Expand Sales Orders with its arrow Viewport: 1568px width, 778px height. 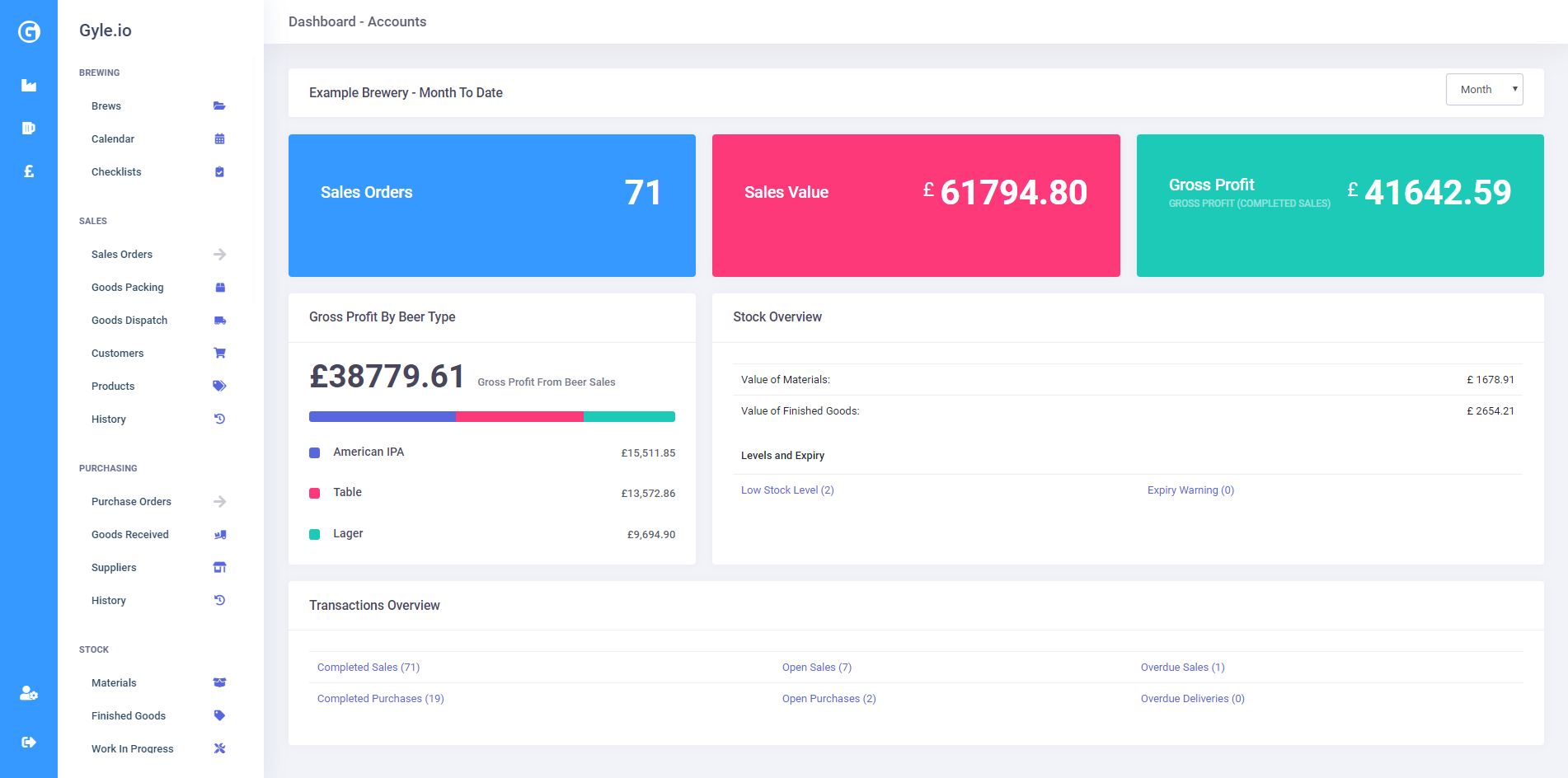coord(219,255)
